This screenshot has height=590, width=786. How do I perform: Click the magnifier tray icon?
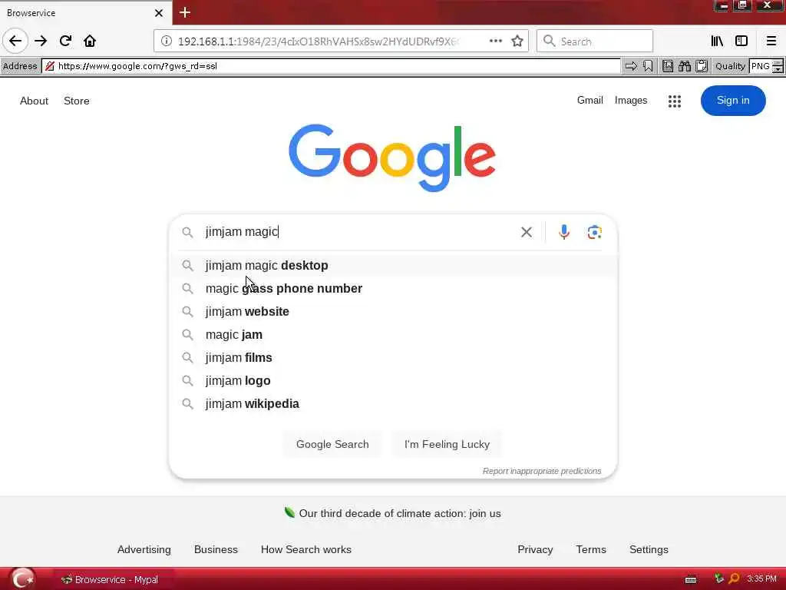point(733,579)
